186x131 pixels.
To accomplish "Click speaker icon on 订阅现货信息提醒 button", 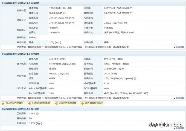I will click(30, 103).
